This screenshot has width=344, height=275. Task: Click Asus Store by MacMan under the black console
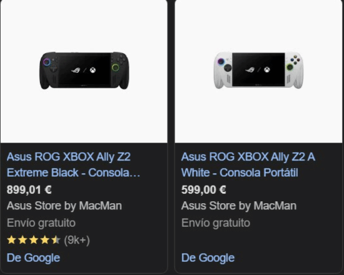point(64,206)
